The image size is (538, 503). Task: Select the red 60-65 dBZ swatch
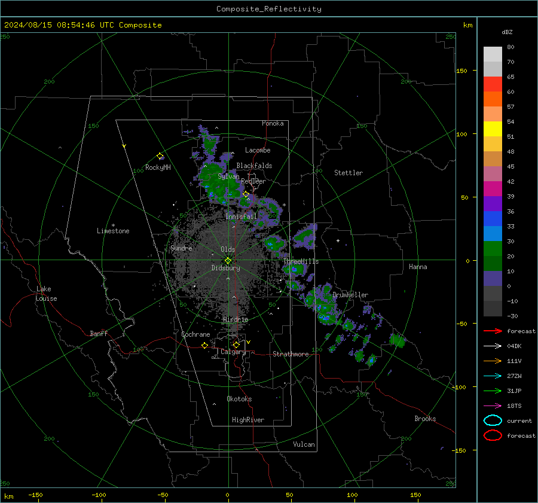coord(493,84)
